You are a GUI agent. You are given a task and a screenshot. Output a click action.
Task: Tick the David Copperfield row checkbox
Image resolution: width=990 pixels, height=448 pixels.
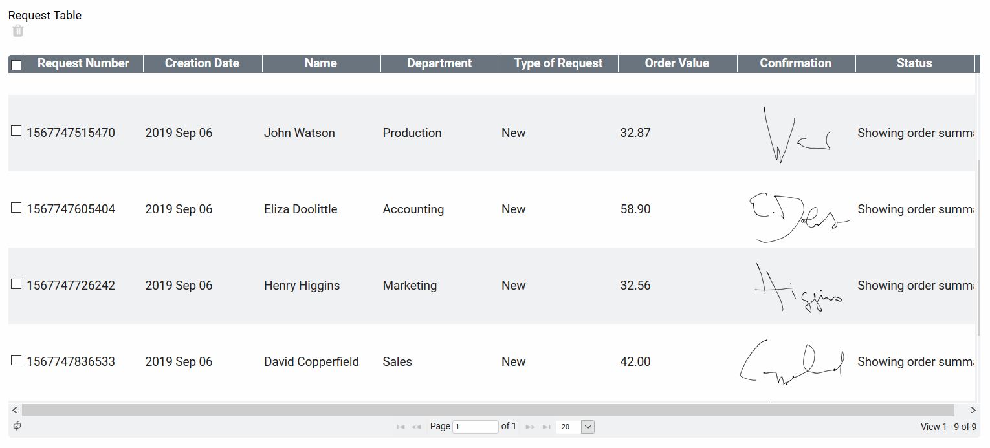[x=17, y=360]
